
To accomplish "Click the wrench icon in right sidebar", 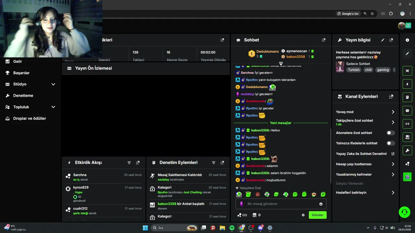I will pyautogui.click(x=408, y=150).
